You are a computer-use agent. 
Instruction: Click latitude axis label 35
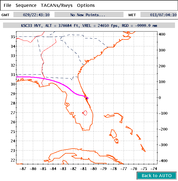coord(13,37)
